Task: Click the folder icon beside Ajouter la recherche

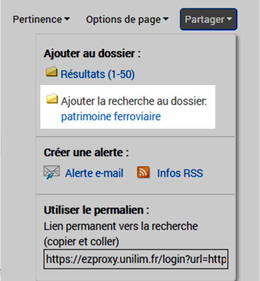Action: pos(52,99)
